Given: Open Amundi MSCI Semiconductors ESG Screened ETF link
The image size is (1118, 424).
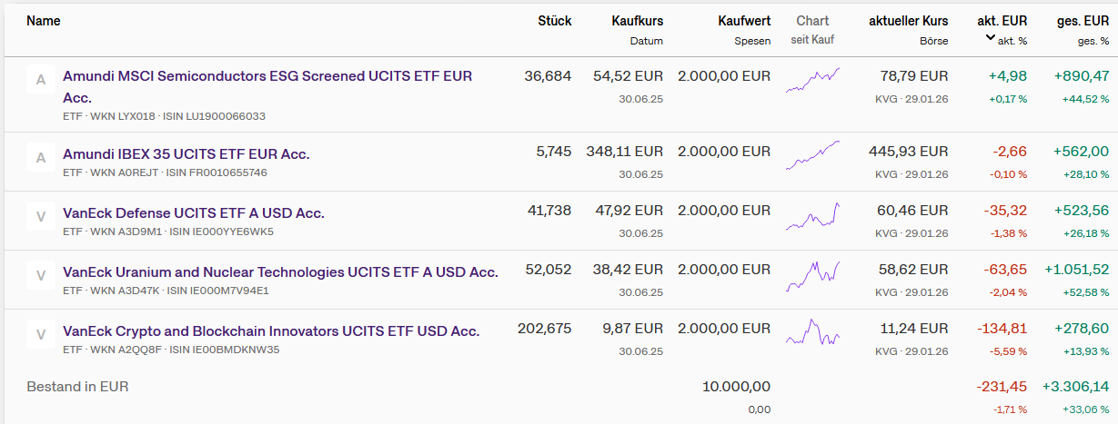Looking at the screenshot, I should pos(267,76).
